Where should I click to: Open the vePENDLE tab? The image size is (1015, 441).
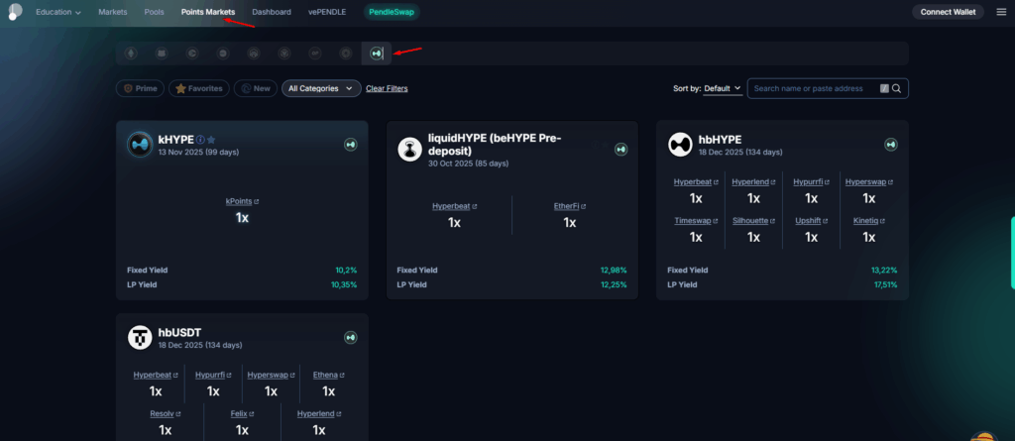tap(327, 12)
